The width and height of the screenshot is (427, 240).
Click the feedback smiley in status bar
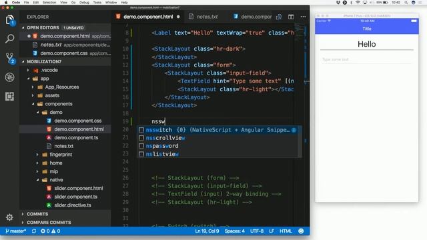(301, 231)
